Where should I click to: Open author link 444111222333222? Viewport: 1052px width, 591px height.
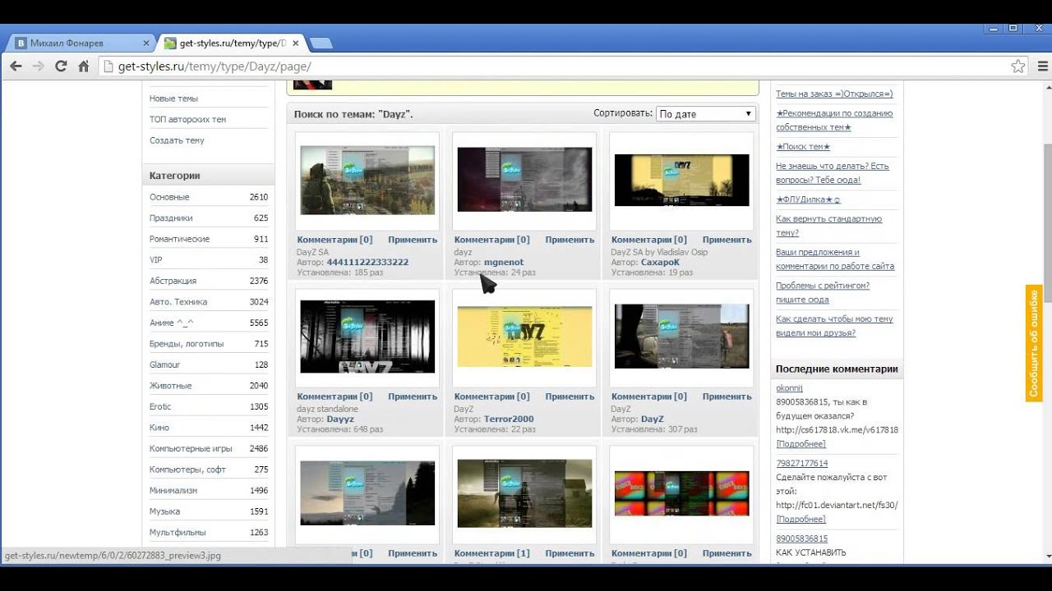(367, 262)
